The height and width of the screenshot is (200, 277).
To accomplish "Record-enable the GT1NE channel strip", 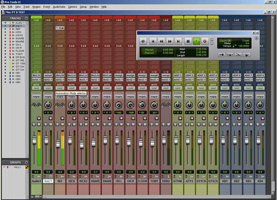I will pos(180,118).
